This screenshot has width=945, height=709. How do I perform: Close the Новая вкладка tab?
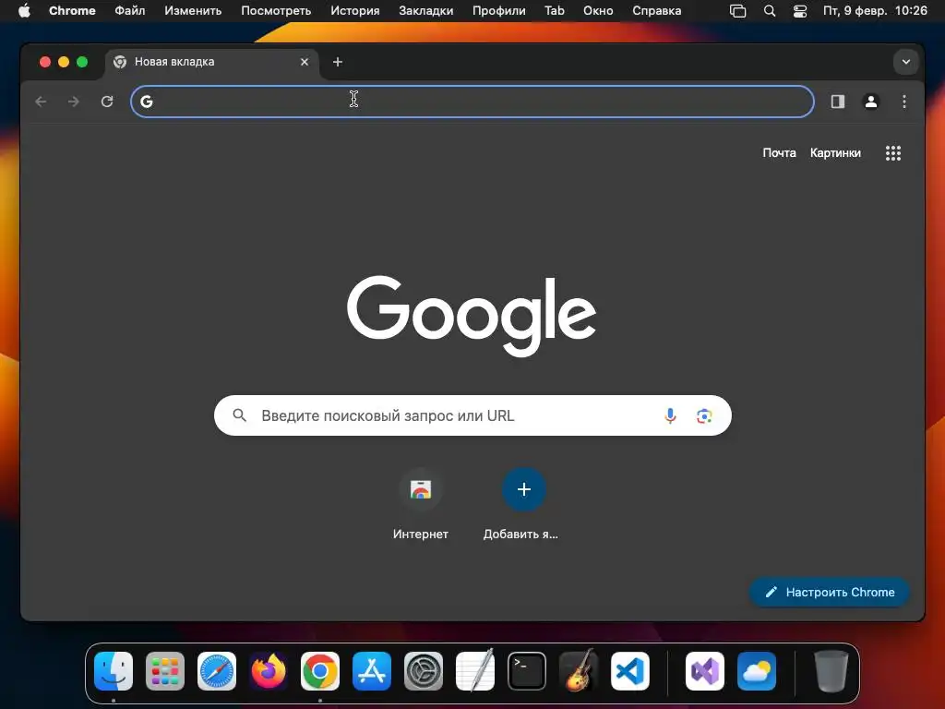coord(305,62)
